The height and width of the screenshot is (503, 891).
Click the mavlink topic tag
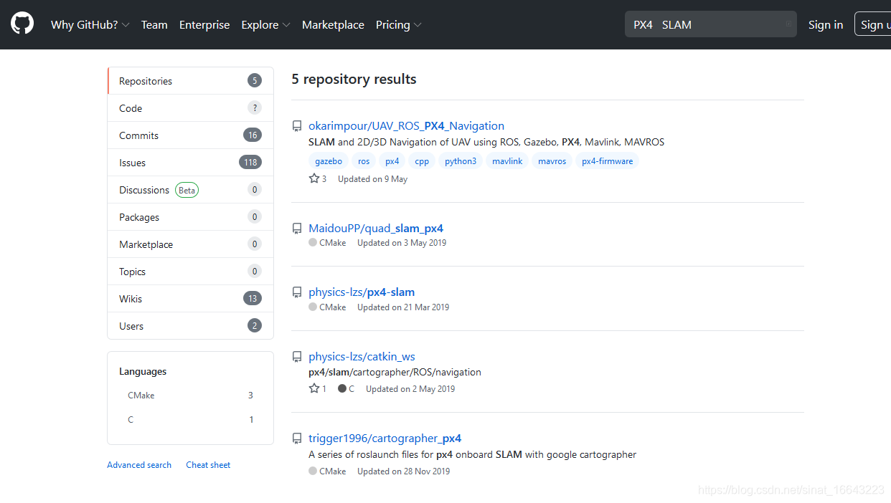tap(507, 161)
